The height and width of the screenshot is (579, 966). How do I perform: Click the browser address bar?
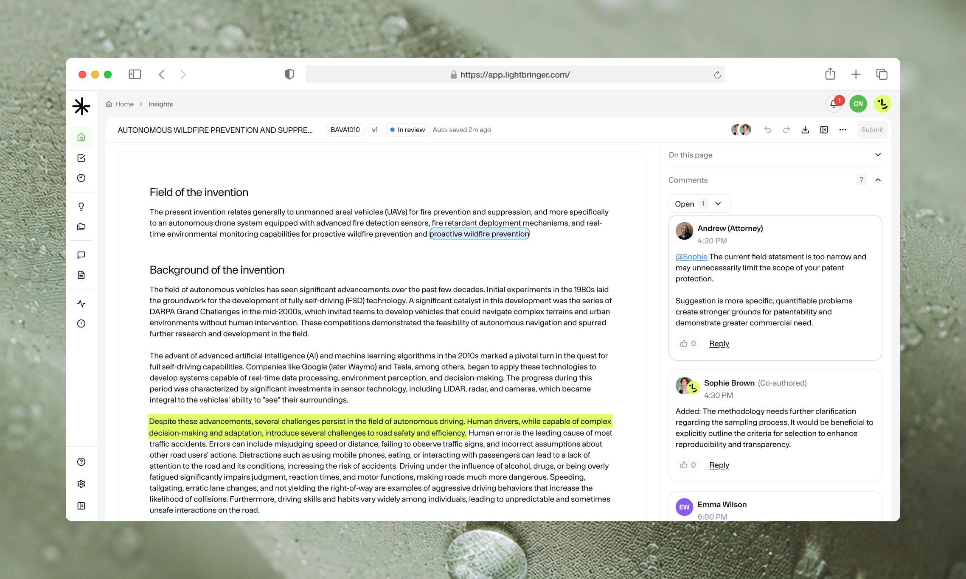pos(515,74)
